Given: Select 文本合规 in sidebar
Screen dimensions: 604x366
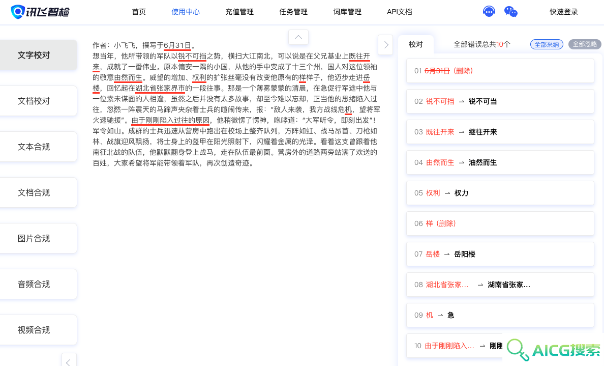Looking at the screenshot, I should (38, 147).
